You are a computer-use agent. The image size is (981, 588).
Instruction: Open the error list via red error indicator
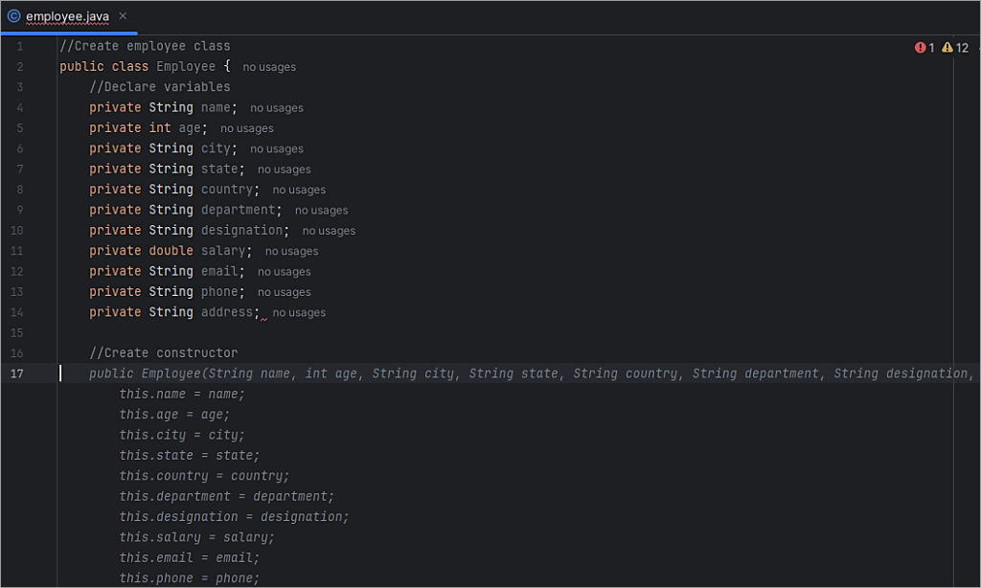point(921,46)
